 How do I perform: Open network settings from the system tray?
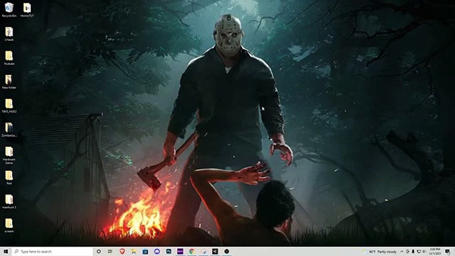(x=419, y=251)
